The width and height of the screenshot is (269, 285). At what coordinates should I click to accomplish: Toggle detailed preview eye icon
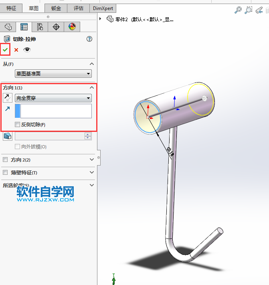(27, 50)
